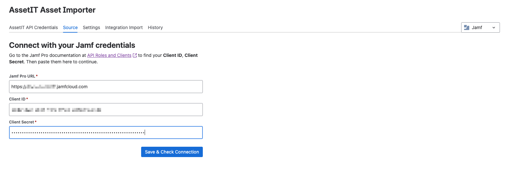Open the History tab
Screen dimensions: 508x170
coord(155,27)
